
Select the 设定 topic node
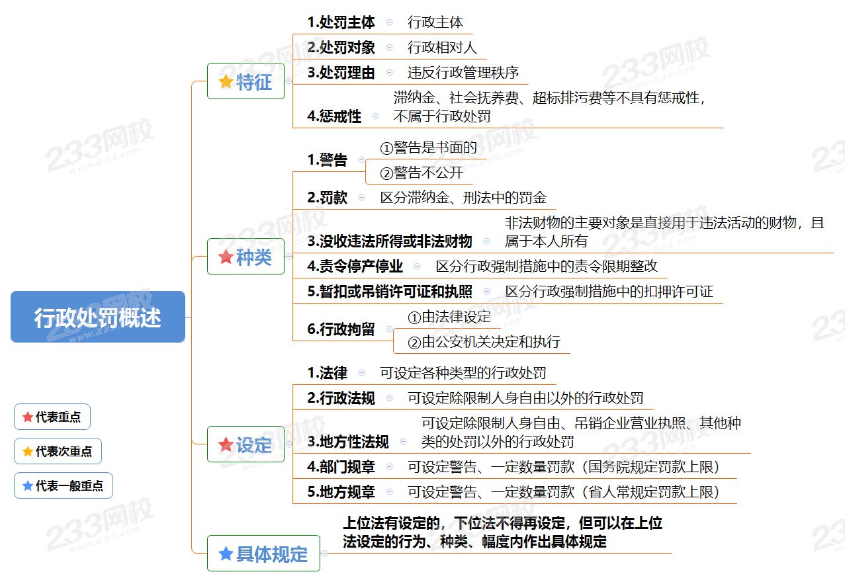pos(245,444)
